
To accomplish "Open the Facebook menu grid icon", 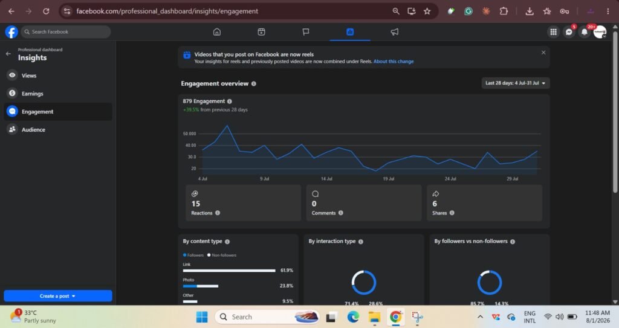I will (554, 32).
